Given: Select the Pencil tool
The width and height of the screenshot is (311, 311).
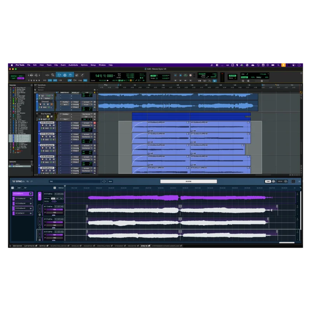Looking at the screenshot, I should 82,75.
